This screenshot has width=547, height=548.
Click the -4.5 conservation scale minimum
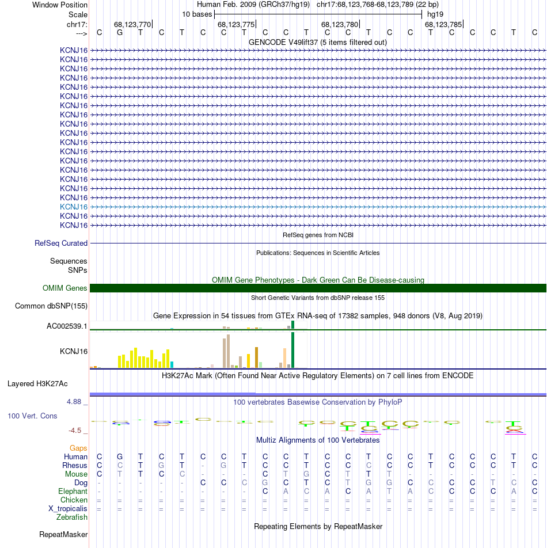pyautogui.click(x=75, y=431)
